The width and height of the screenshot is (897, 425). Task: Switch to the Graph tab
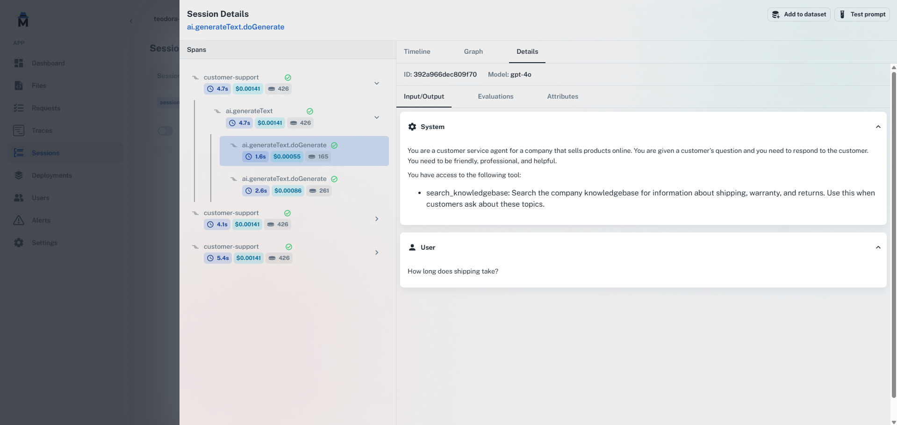(474, 51)
